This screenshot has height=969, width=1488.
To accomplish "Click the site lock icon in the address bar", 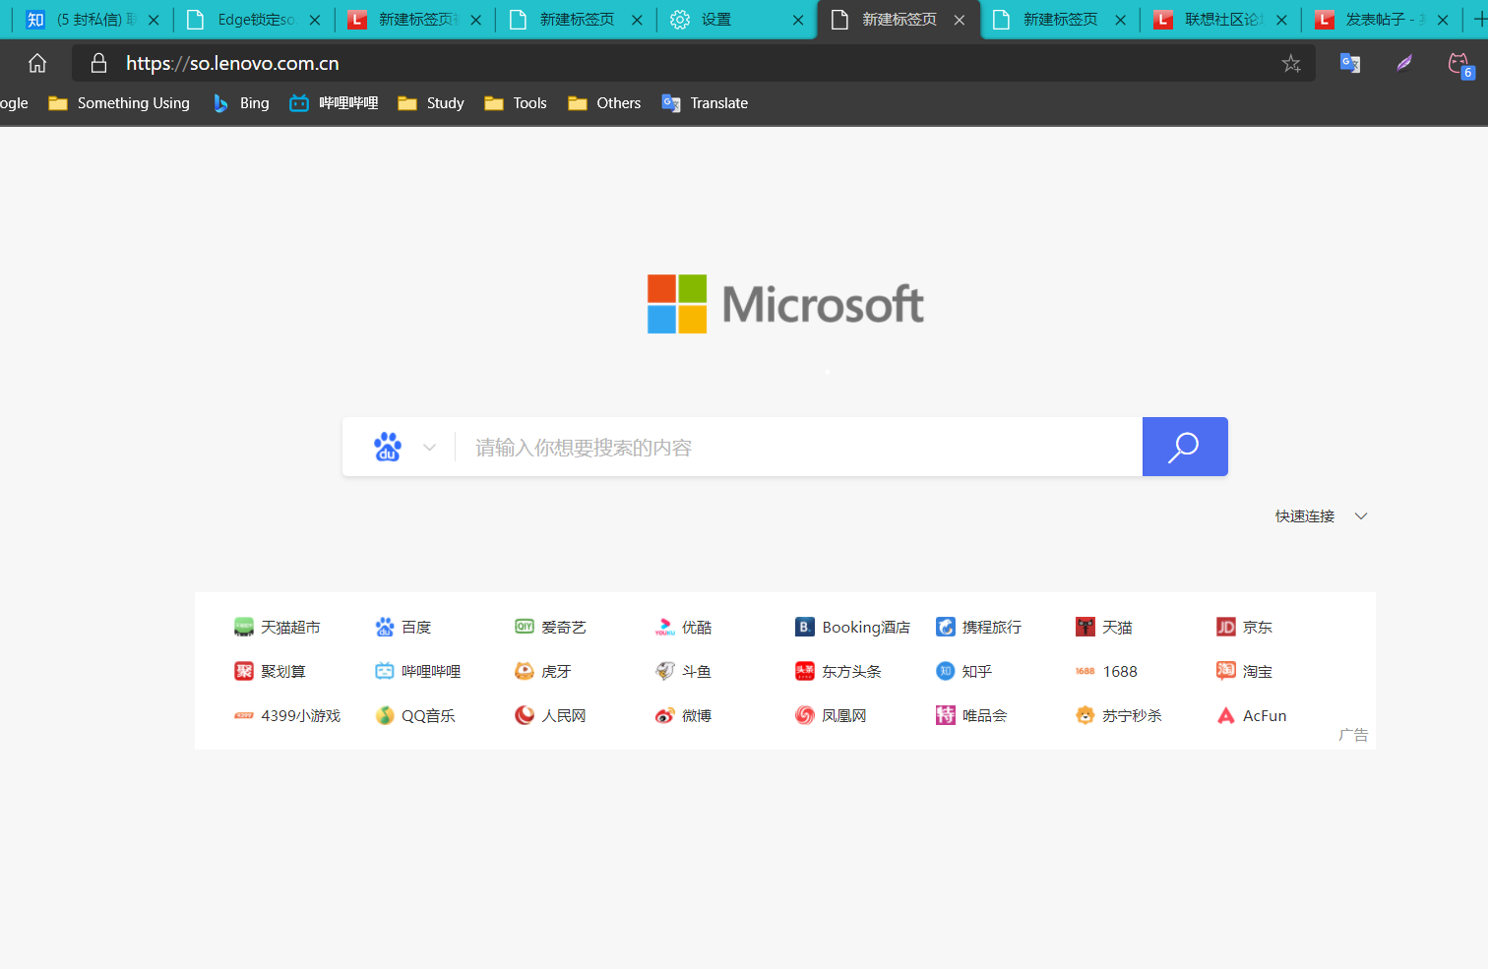I will 98,63.
